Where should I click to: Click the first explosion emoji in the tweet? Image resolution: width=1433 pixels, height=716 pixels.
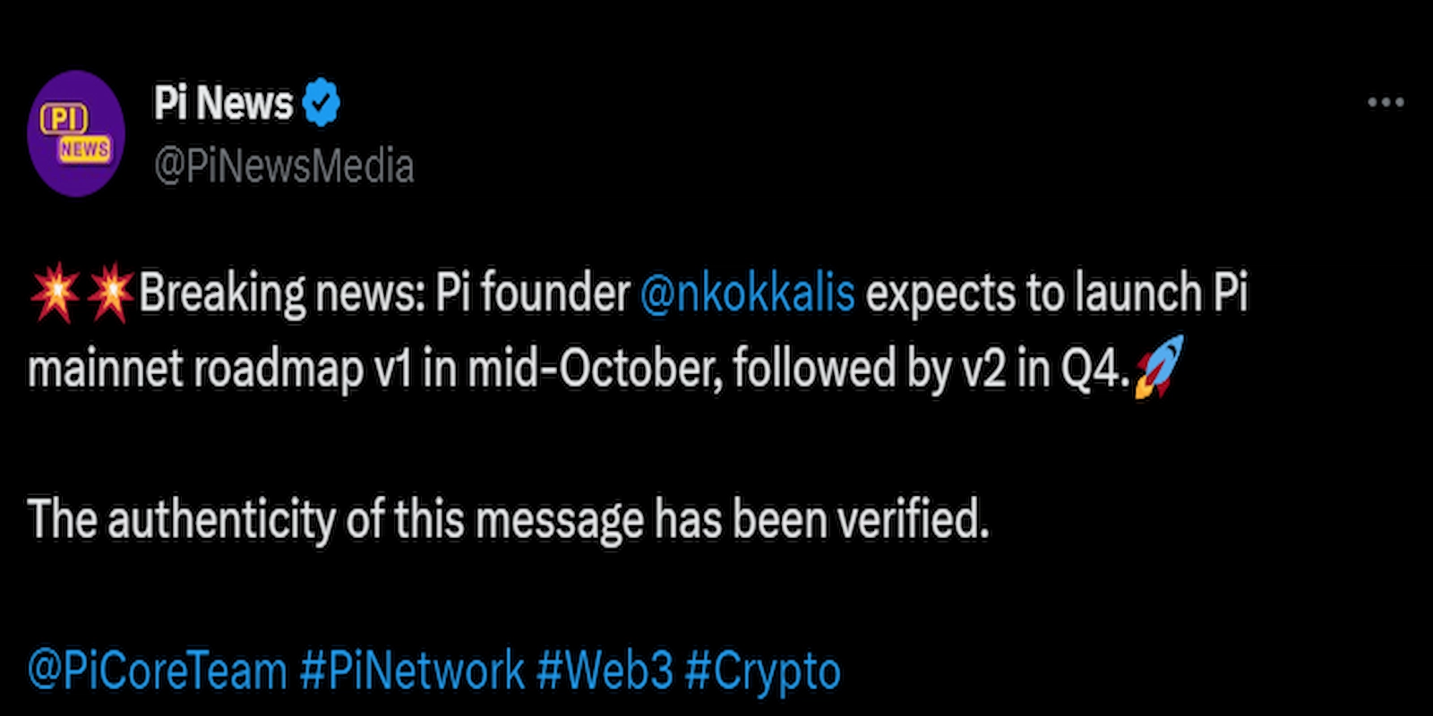pos(55,294)
